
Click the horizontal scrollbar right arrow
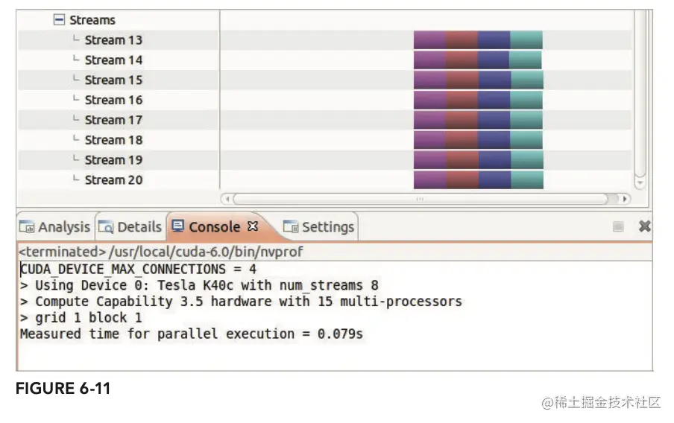pos(625,200)
